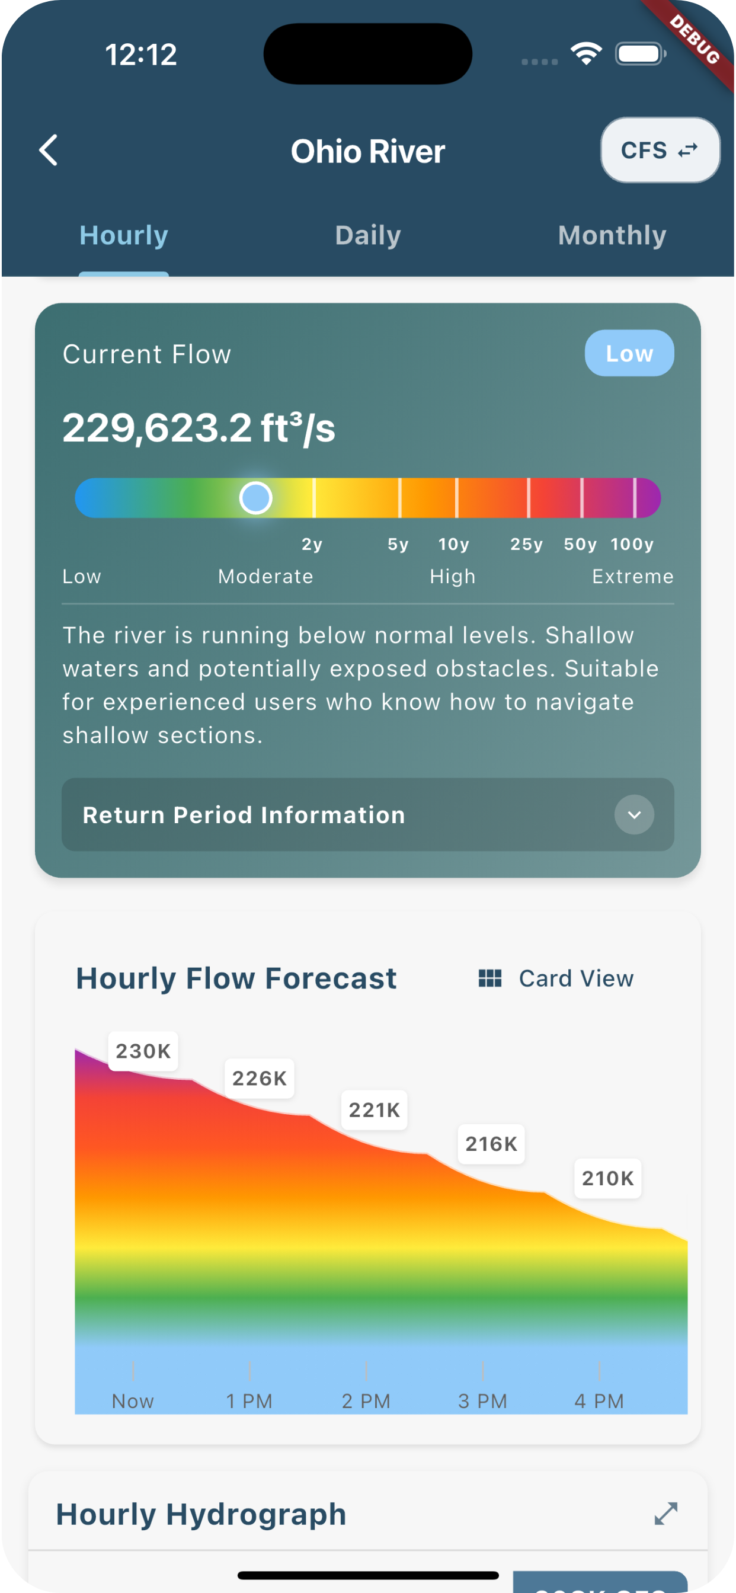Click the battery status icon

tap(640, 54)
